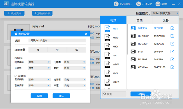Click the user account avatar icon
The image size is (183, 109).
pos(116,4)
